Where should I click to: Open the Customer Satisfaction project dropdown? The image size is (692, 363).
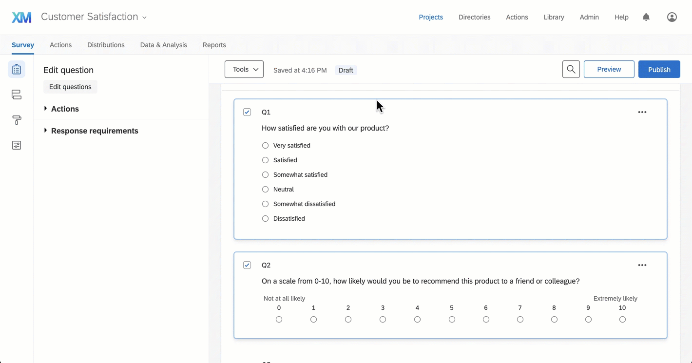click(94, 17)
